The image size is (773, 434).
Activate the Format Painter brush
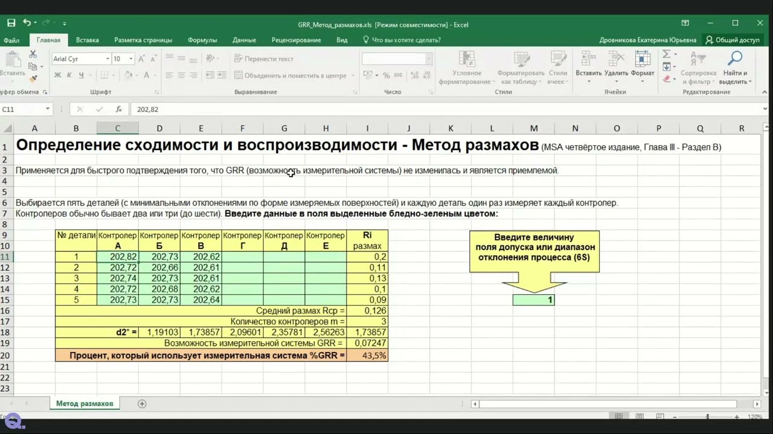(33, 78)
